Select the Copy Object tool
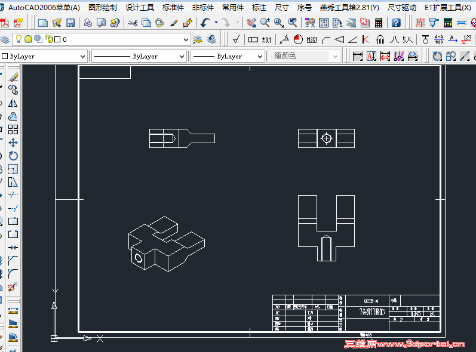476x352 pixels. pos(13,90)
